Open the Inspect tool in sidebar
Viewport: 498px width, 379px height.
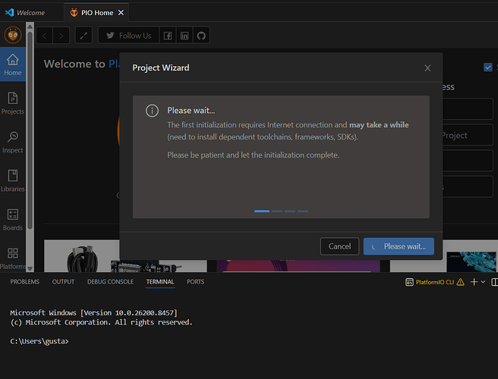tap(13, 142)
